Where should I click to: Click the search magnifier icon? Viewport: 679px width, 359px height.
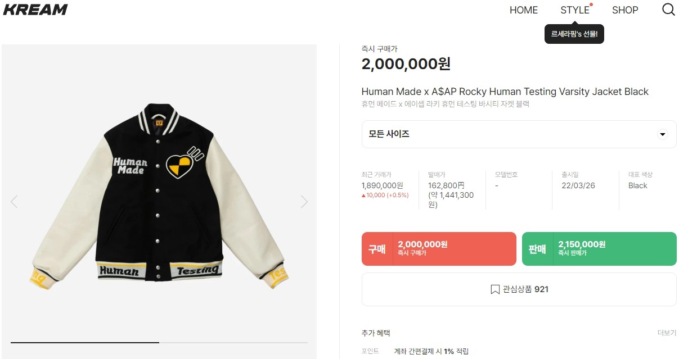668,10
